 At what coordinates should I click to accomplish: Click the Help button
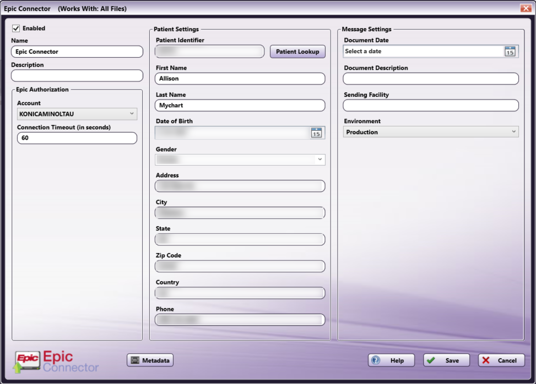(x=391, y=360)
